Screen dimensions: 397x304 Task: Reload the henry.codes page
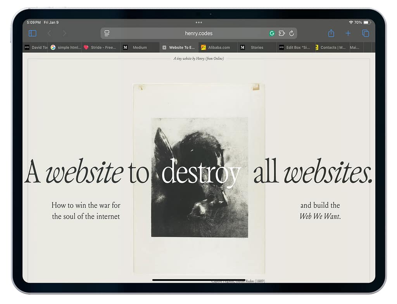pyautogui.click(x=292, y=33)
